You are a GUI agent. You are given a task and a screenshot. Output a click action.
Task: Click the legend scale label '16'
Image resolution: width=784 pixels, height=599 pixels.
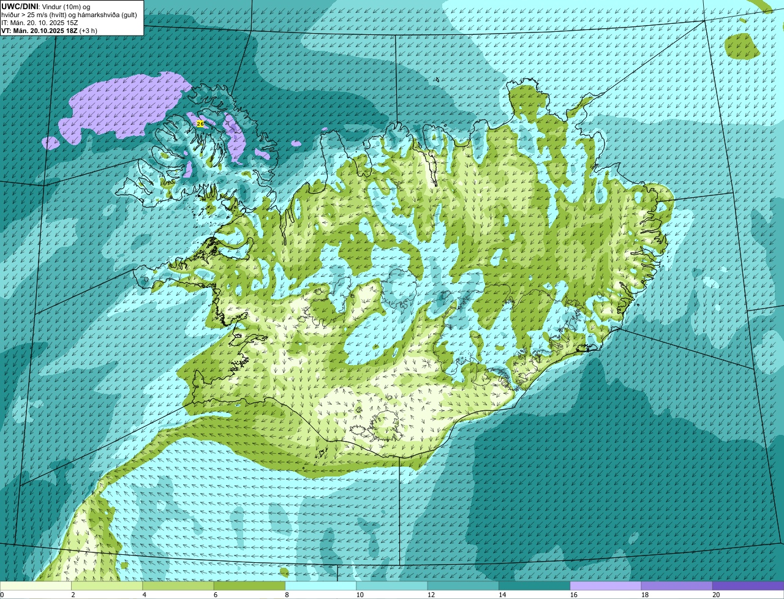click(574, 595)
